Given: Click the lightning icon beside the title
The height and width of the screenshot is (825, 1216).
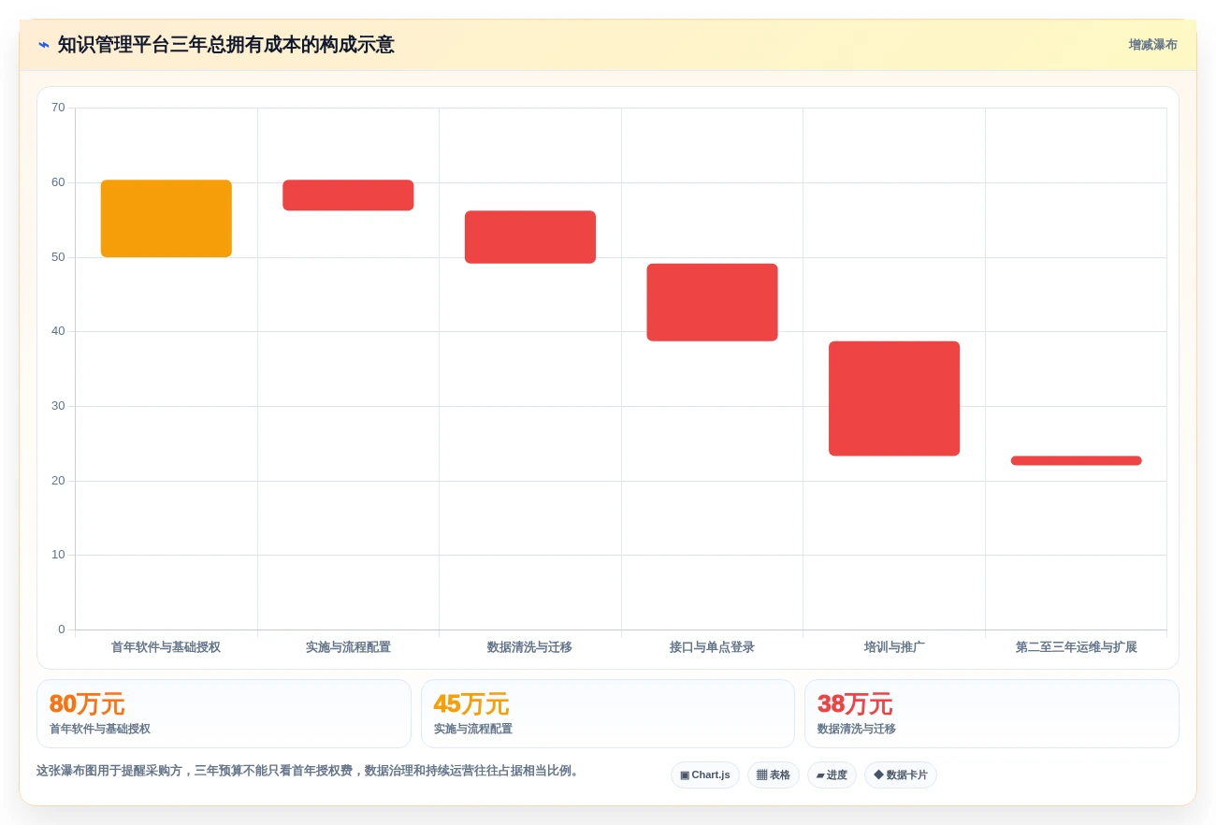Looking at the screenshot, I should [44, 45].
